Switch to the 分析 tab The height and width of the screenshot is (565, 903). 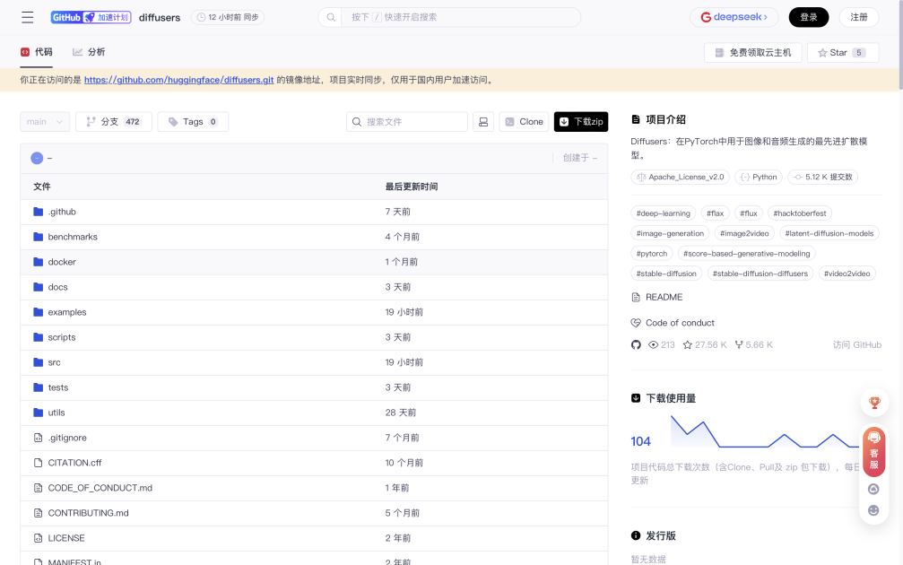point(89,52)
